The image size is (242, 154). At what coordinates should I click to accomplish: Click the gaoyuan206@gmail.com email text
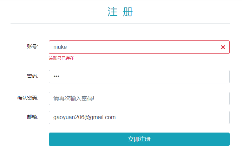(x=84, y=117)
